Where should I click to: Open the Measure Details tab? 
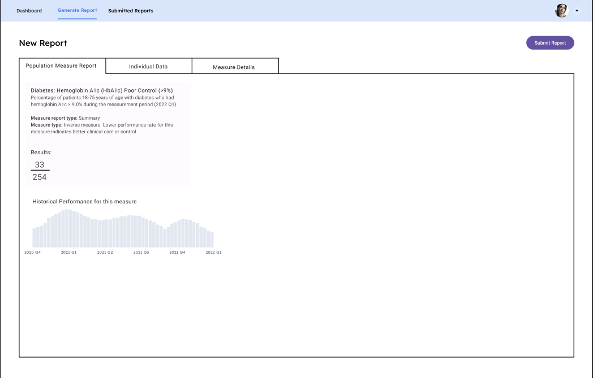point(235,67)
